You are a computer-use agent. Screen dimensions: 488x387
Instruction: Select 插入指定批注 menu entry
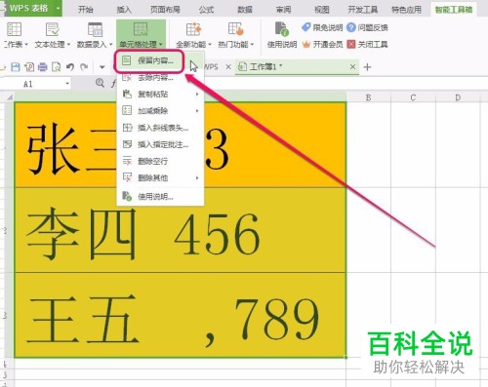(x=160, y=144)
